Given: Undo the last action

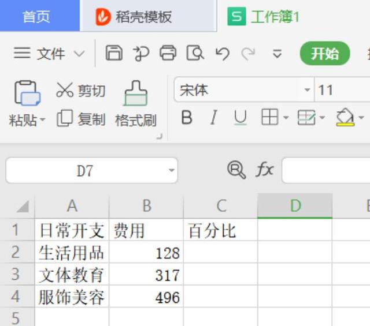Looking at the screenshot, I should tap(222, 54).
